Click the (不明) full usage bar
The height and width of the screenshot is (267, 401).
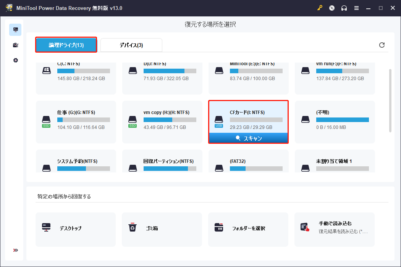point(343,120)
